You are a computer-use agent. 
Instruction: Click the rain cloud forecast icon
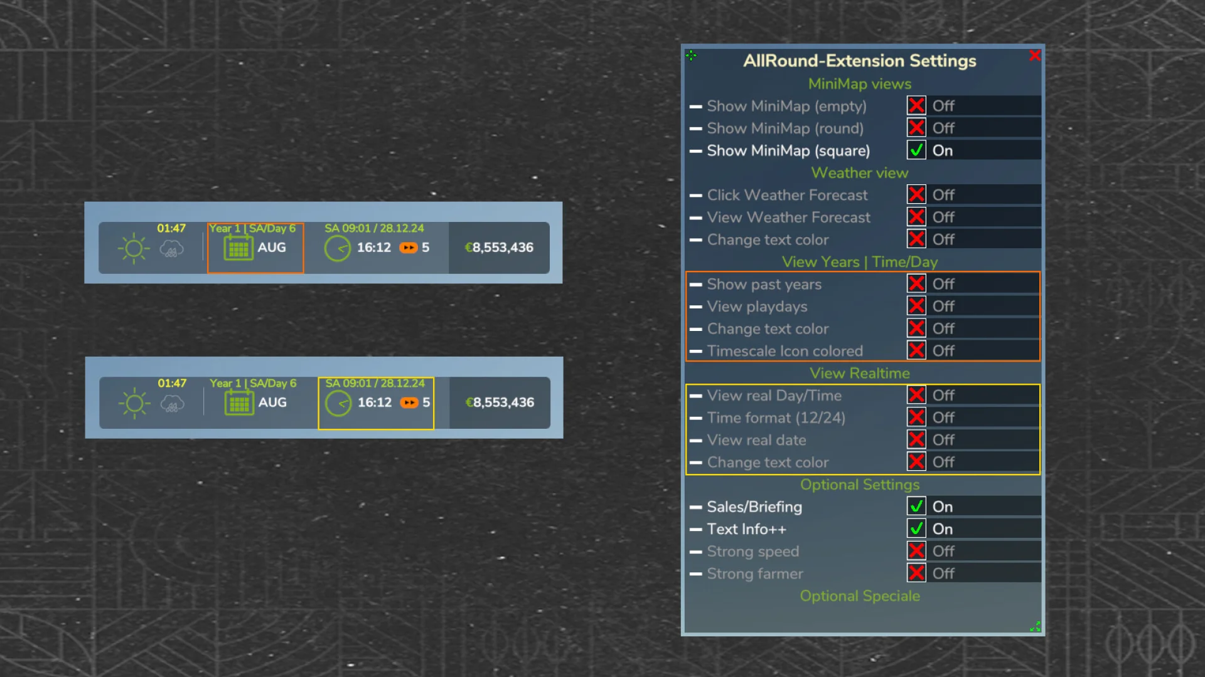(171, 249)
